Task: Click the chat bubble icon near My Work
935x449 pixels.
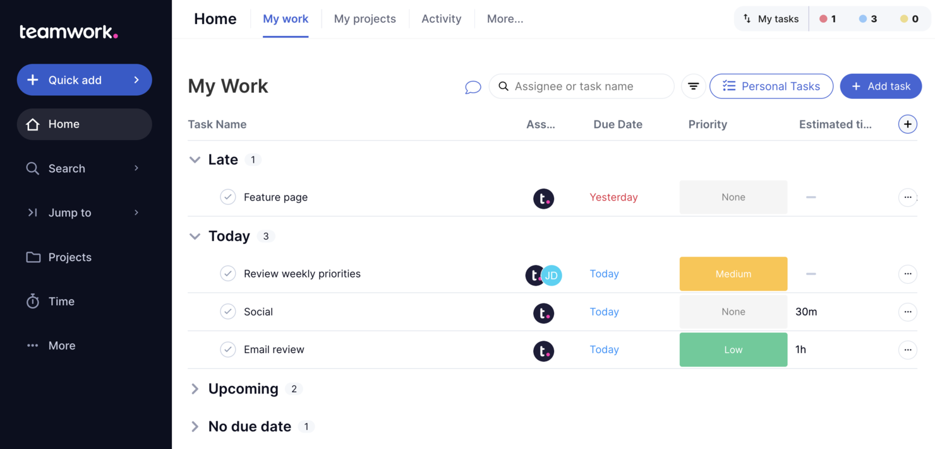Action: [x=473, y=87]
